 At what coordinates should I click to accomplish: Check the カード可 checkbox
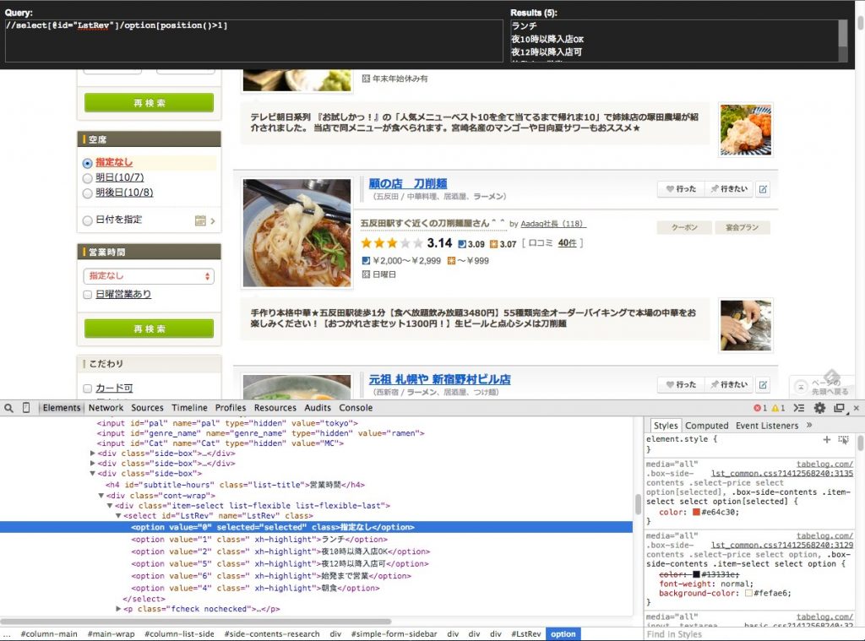87,388
